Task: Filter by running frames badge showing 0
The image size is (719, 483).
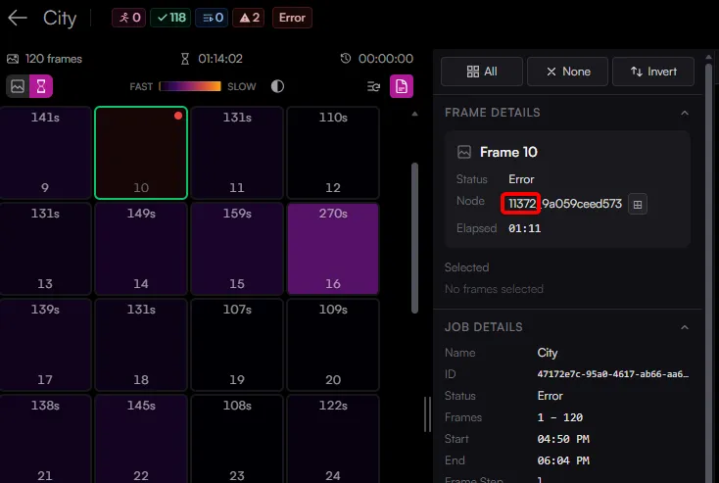Action: coord(129,18)
